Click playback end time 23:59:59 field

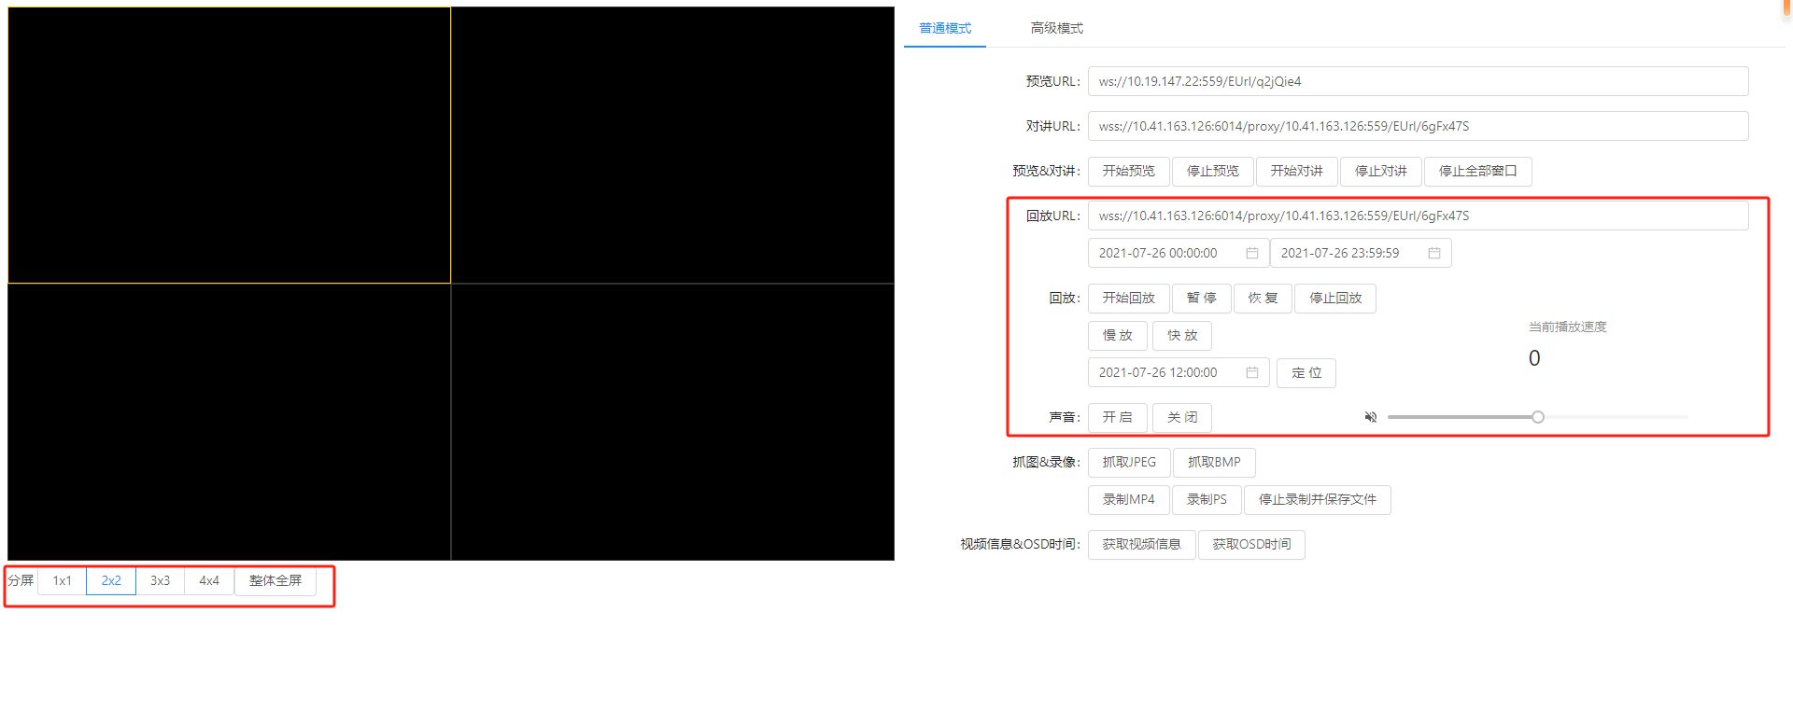1361,253
